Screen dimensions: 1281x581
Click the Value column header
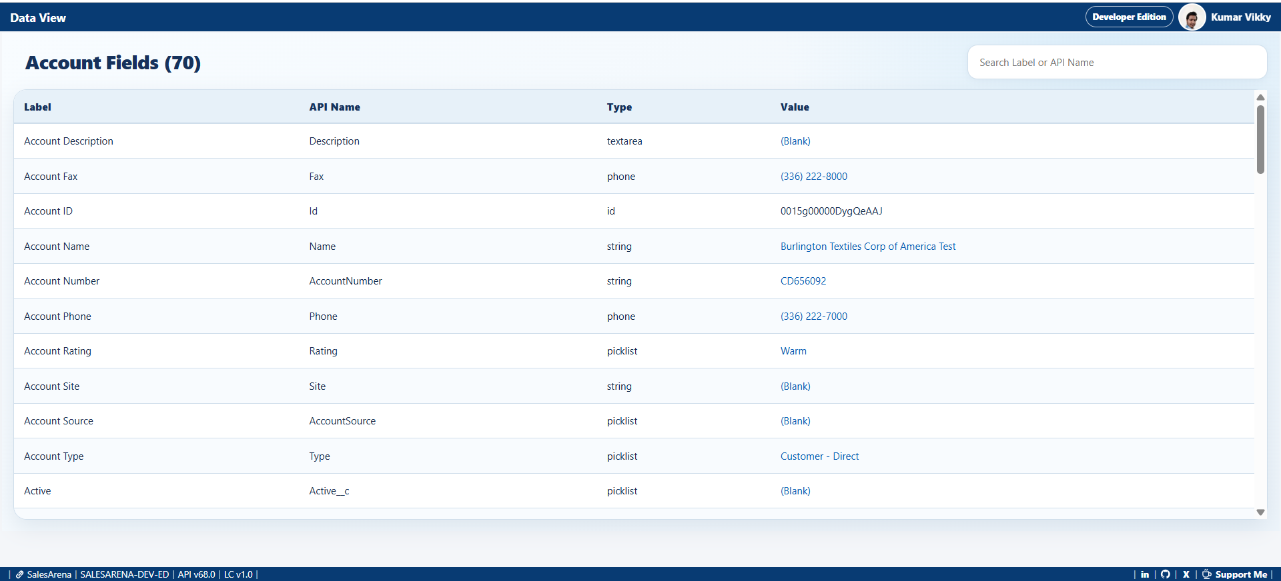[x=795, y=107]
